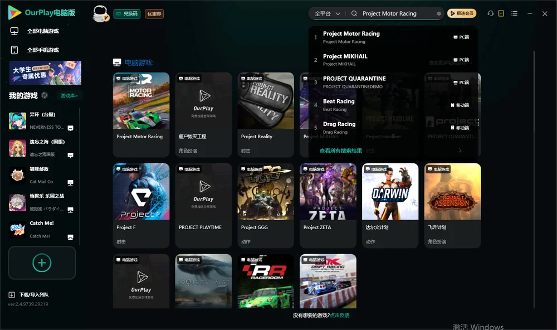Open the PROJECT PLAYTIME game card
Screen dimensions: 557x330
[203, 206]
